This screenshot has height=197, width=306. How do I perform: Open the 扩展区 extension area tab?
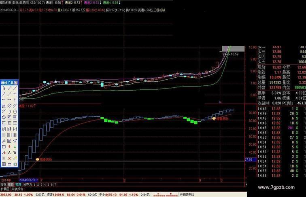pyautogui.click(x=5, y=189)
